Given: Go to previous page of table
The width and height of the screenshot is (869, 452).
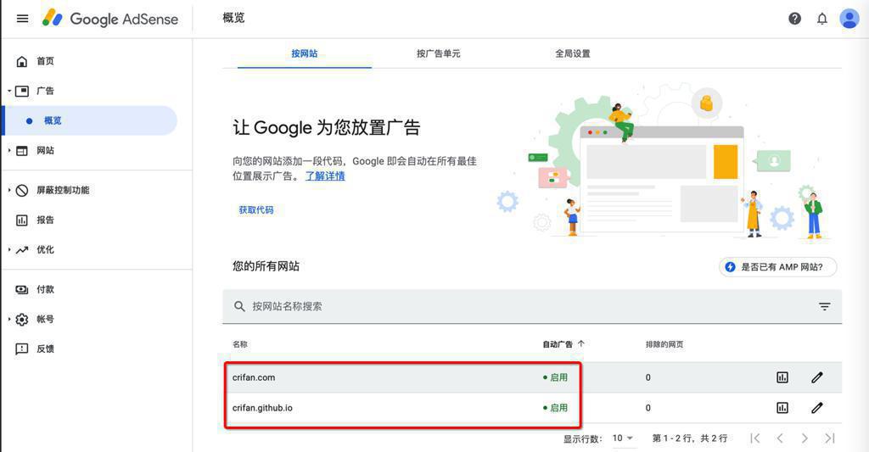Looking at the screenshot, I should coord(780,438).
